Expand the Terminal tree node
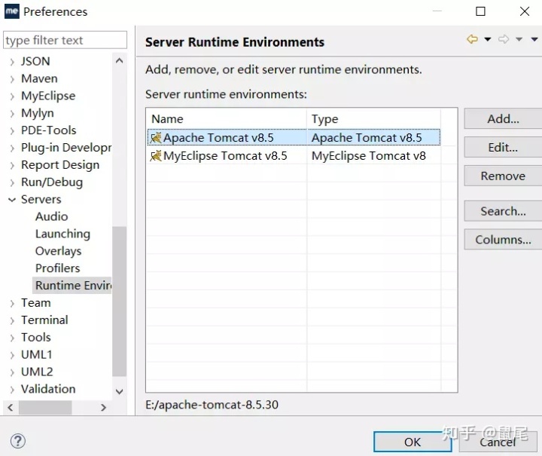This screenshot has height=456, width=542. pyautogui.click(x=12, y=321)
